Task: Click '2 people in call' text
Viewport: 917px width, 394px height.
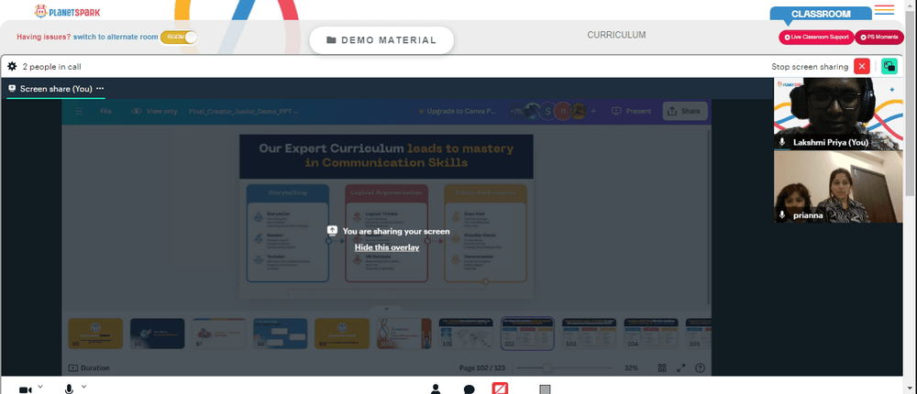Action: point(51,67)
